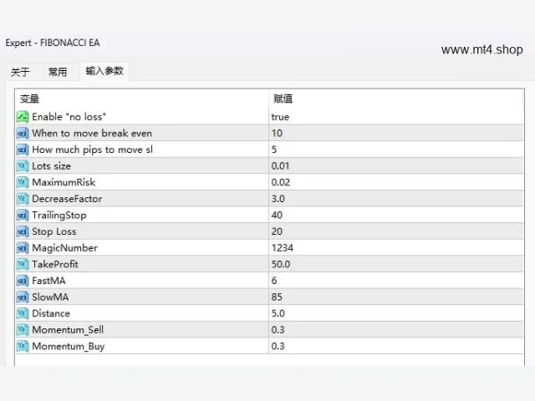Click the double-type icon beside Momentum_Sell
This screenshot has width=535, height=401.
click(23, 330)
